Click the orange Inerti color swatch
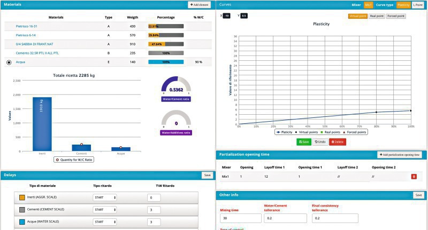This screenshot has width=428, height=230. tap(22, 197)
